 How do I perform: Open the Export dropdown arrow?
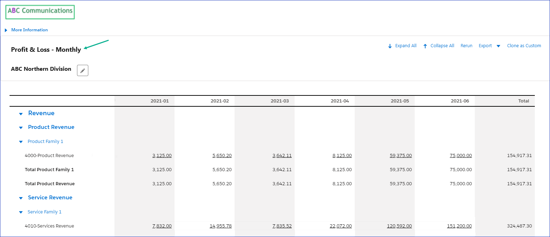tap(498, 46)
